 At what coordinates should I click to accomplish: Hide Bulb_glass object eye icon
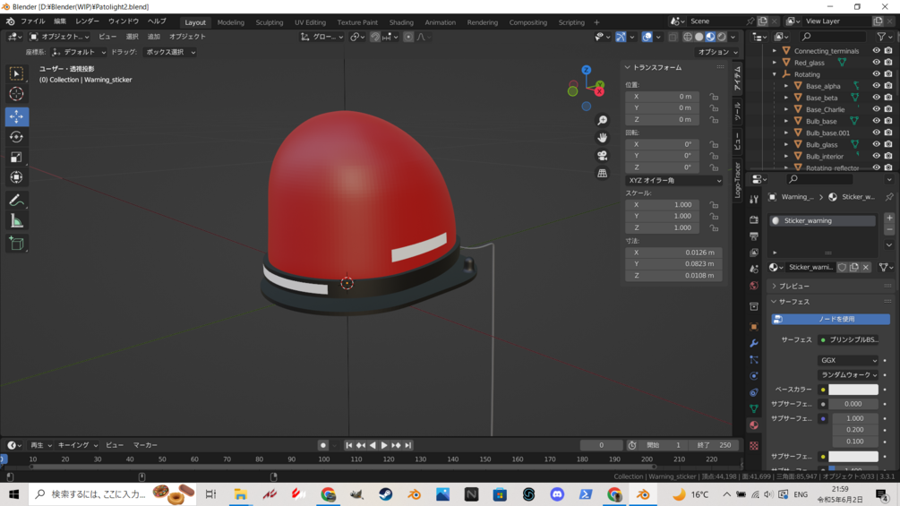click(x=876, y=144)
